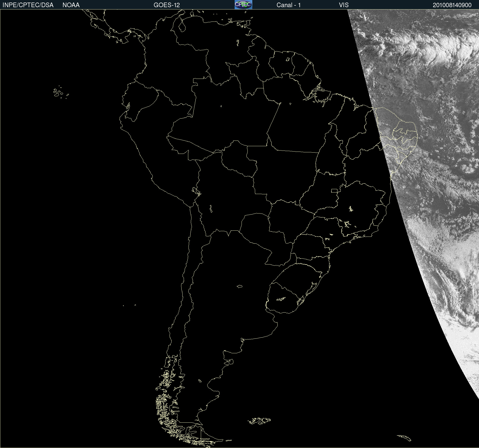
Task: Click the GOES-12 satellite label
Action: [167, 5]
